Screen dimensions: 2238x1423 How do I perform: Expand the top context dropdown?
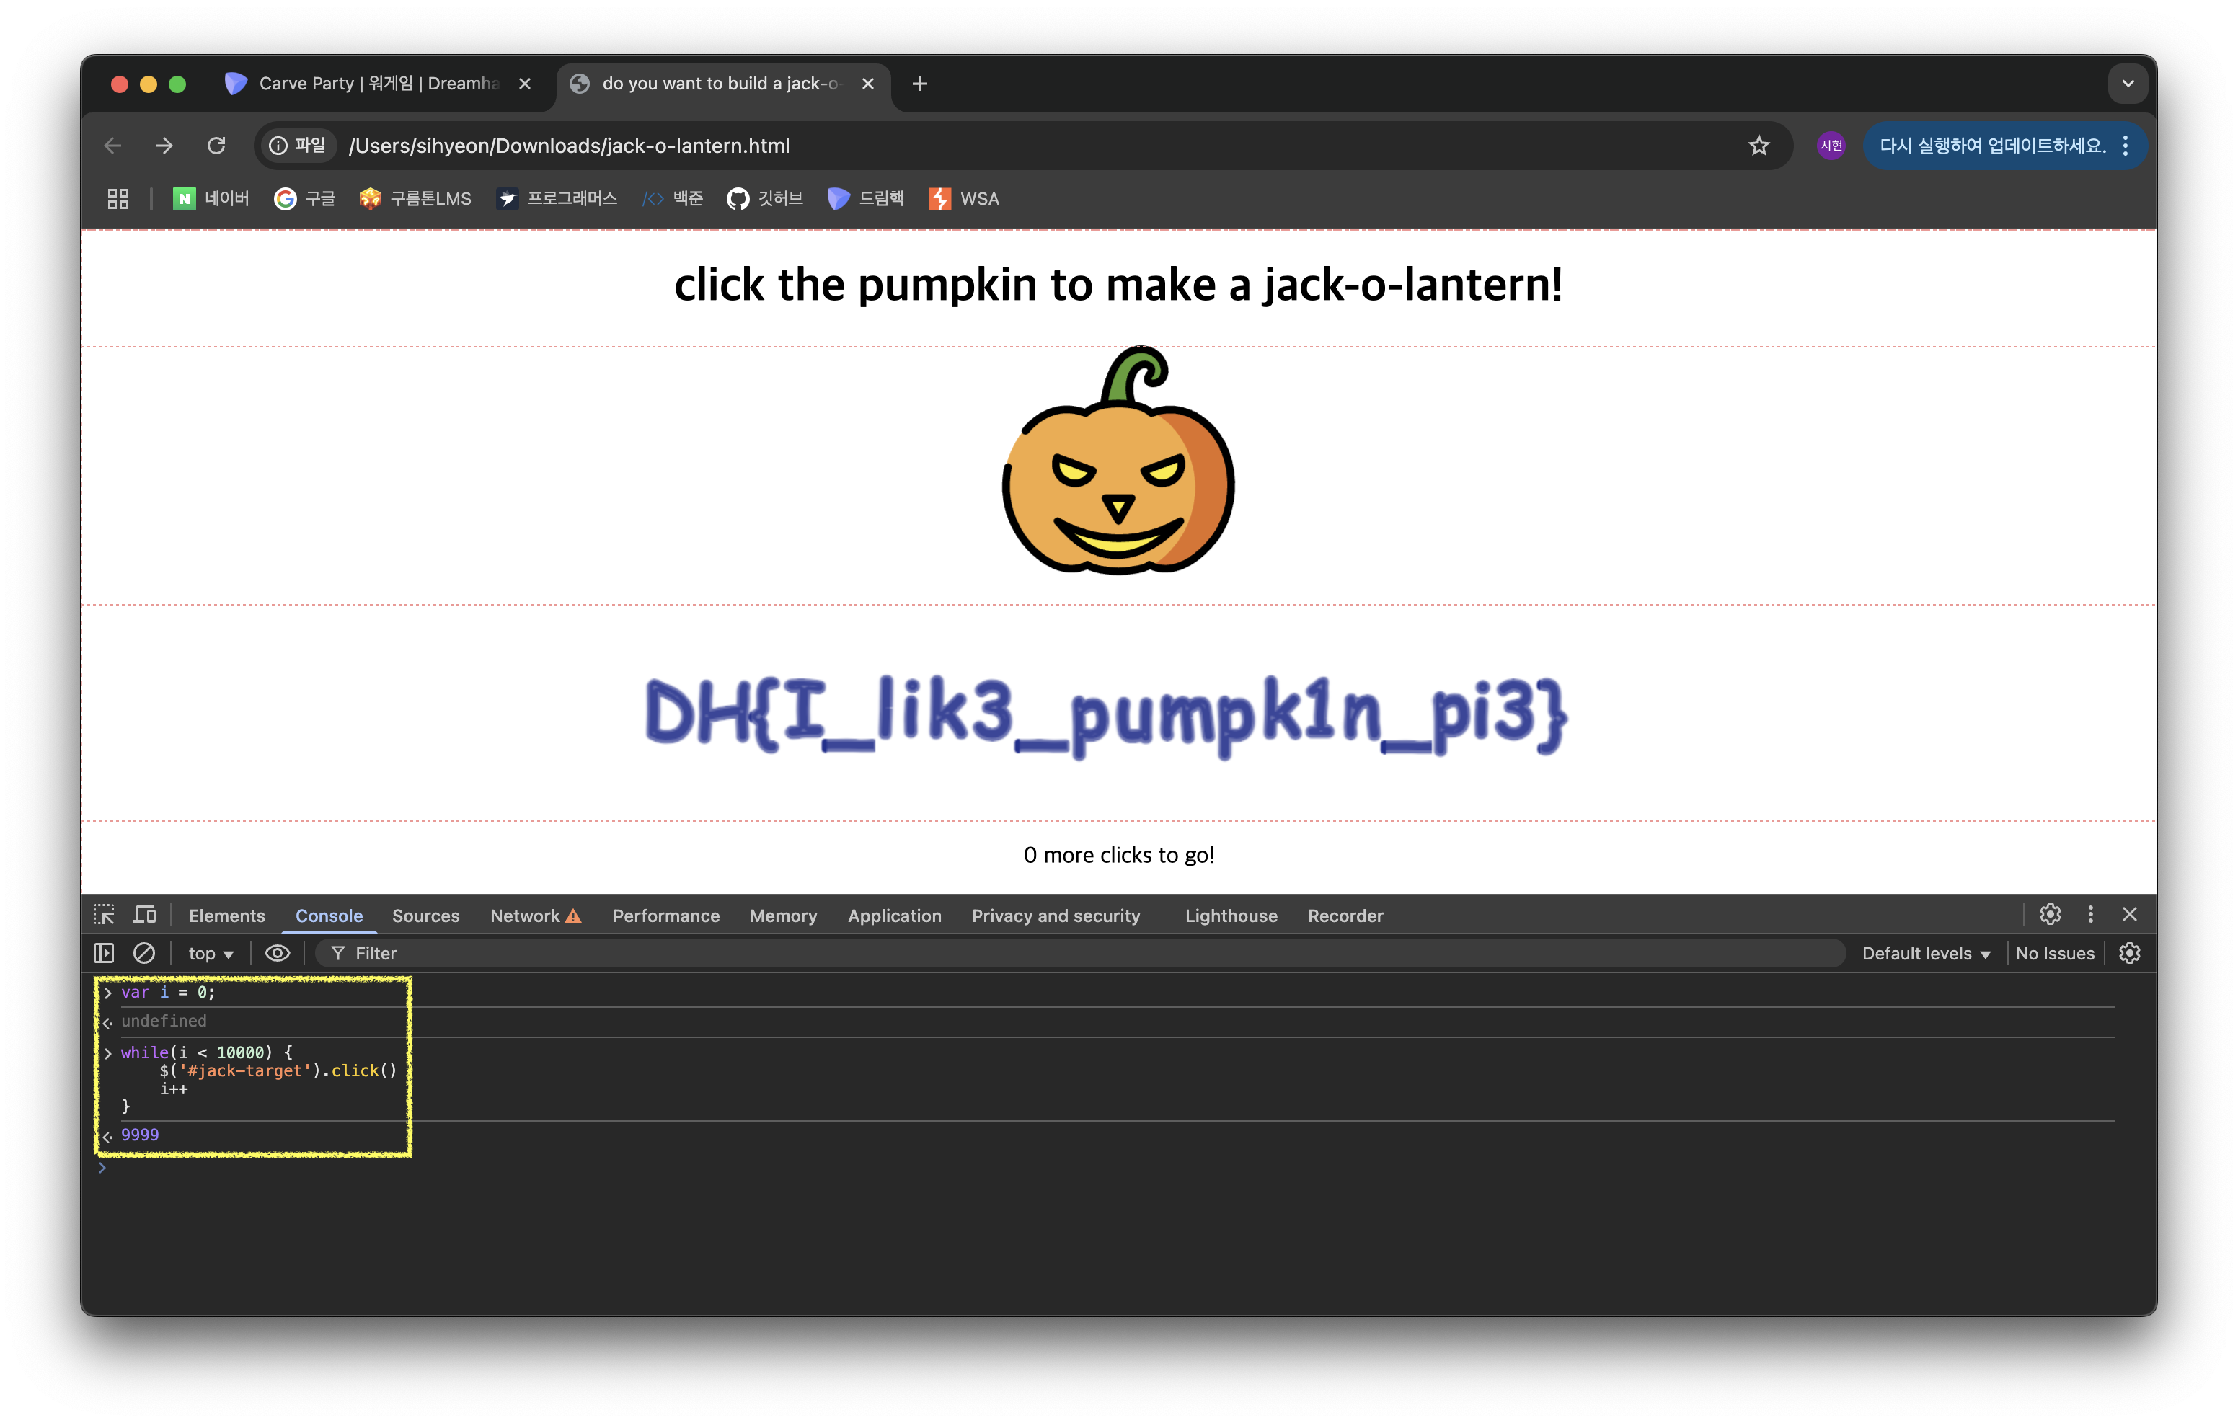tap(211, 954)
